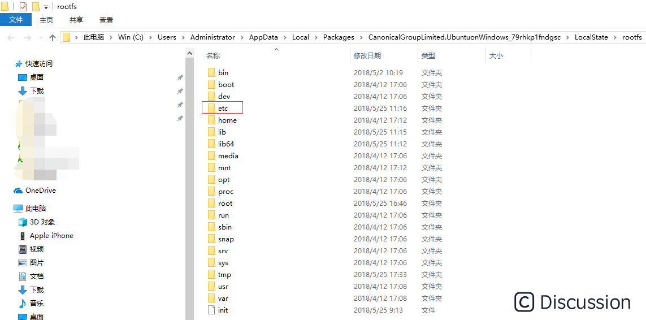
Task: Select 快速访问 in navigation pane
Action: [x=39, y=64]
